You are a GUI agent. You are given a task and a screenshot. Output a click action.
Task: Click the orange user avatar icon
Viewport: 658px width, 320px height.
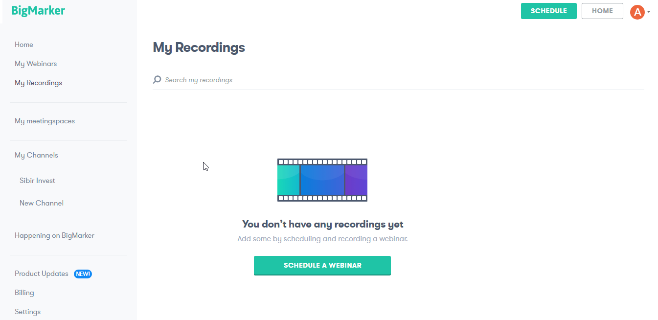click(x=637, y=12)
